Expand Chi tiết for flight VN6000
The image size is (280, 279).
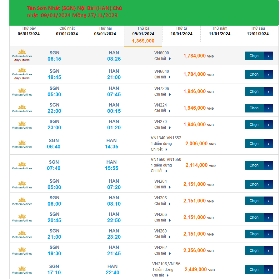162,59
